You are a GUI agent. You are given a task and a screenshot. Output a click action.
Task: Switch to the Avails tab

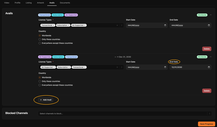pyautogui.click(x=52, y=3)
